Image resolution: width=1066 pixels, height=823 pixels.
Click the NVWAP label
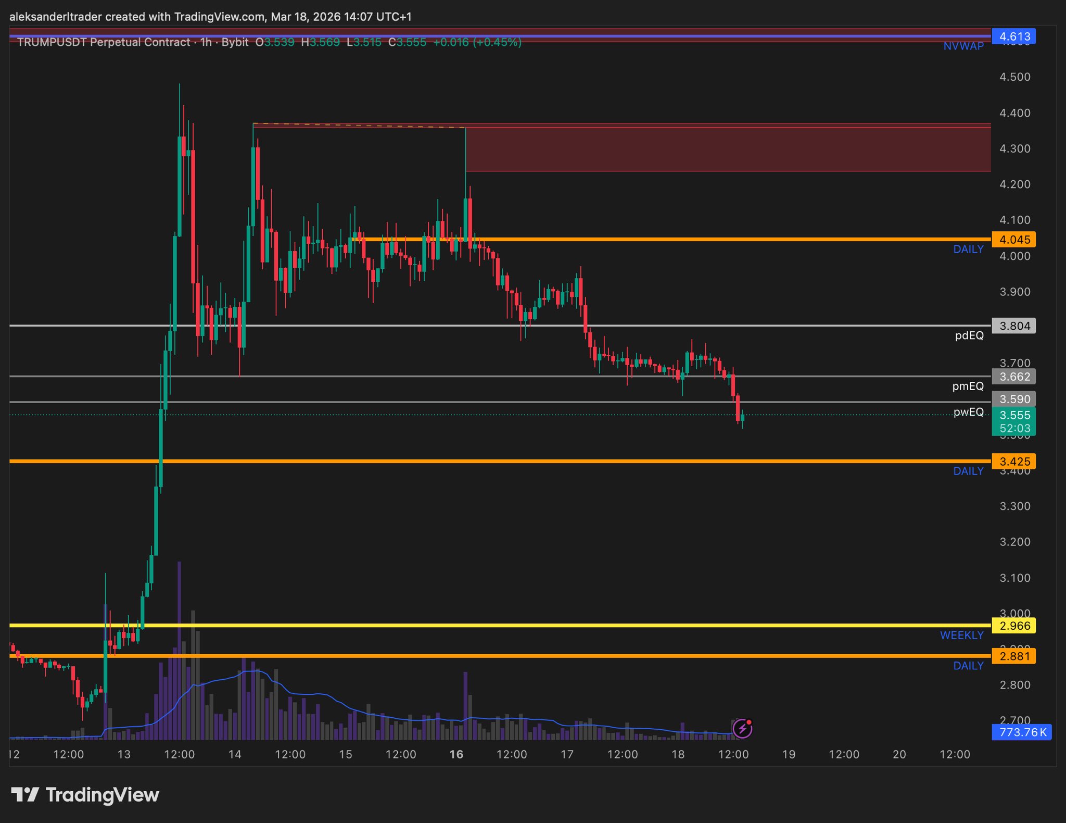963,46
